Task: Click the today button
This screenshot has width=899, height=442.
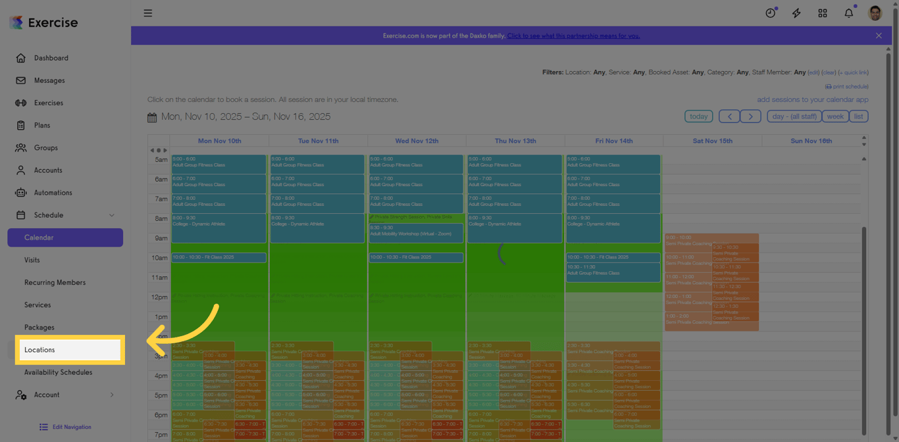Action: [699, 116]
